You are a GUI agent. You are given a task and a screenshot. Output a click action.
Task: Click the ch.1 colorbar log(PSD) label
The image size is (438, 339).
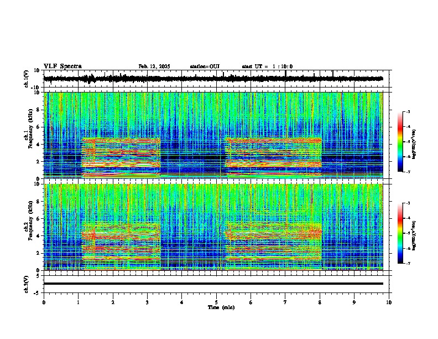coord(414,145)
